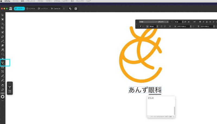The image size is (217, 124).
Task: Click the orange apricot logo artwork
Action: click(141, 54)
